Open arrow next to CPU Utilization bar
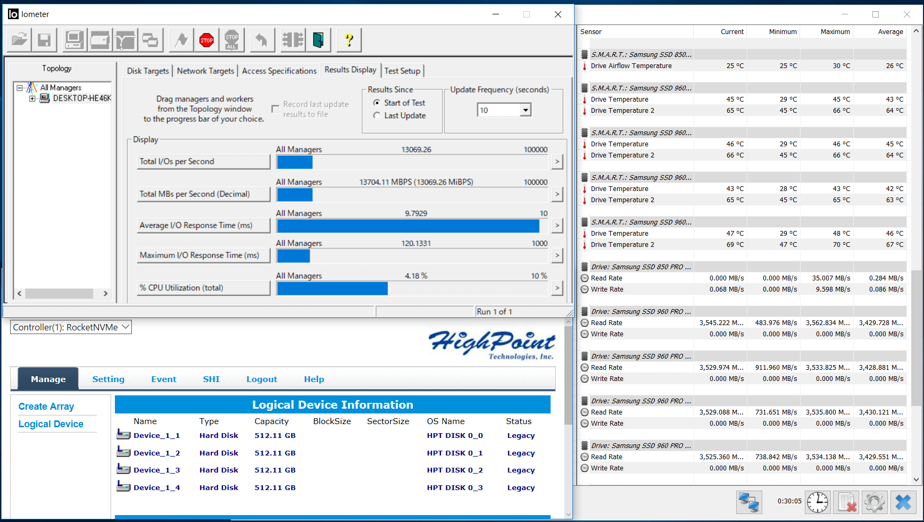This screenshot has width=924, height=522. 557,288
